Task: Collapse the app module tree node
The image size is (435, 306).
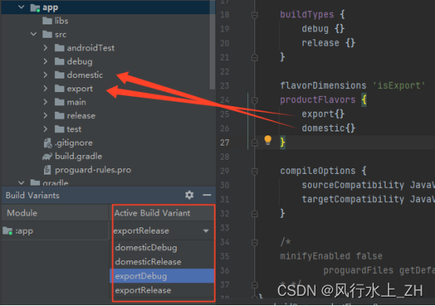Action: pyautogui.click(x=21, y=8)
